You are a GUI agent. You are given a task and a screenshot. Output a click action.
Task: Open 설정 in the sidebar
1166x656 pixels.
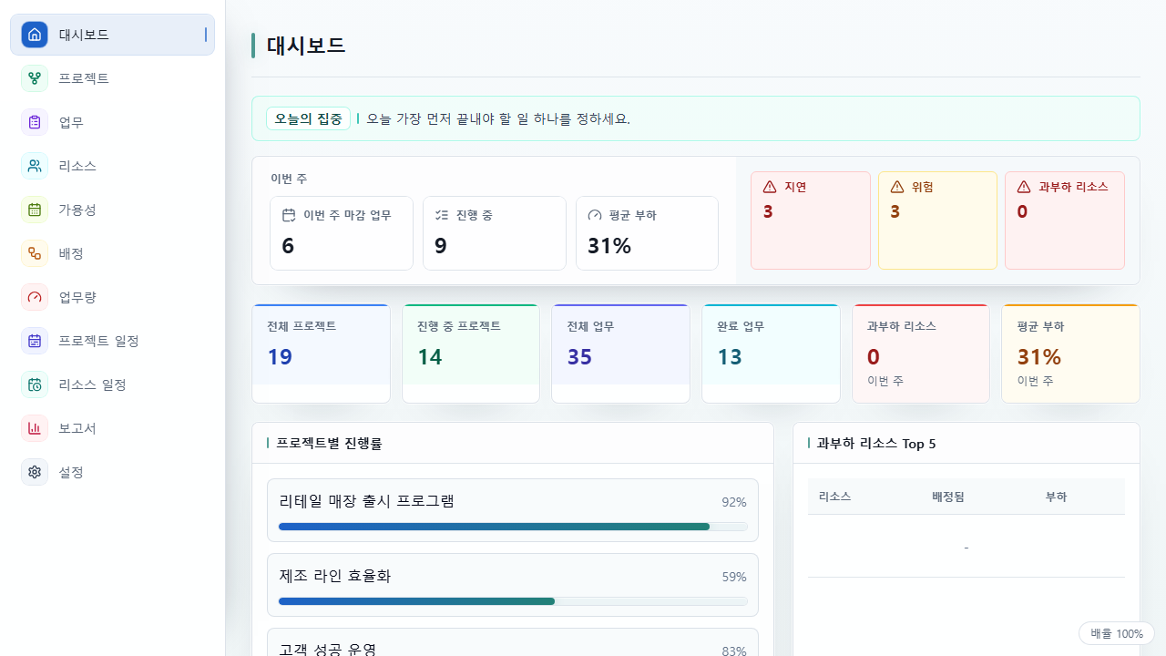tap(112, 472)
